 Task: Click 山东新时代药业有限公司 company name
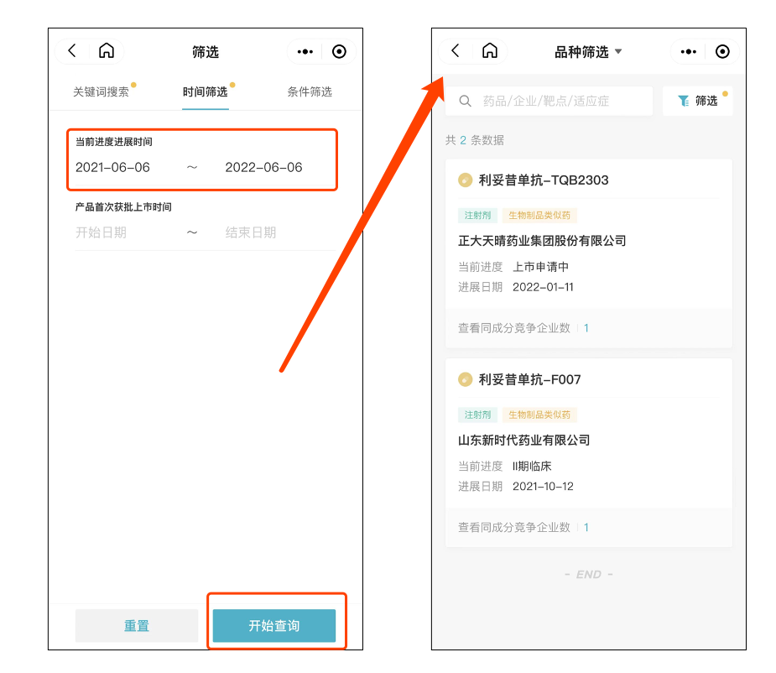pos(524,441)
